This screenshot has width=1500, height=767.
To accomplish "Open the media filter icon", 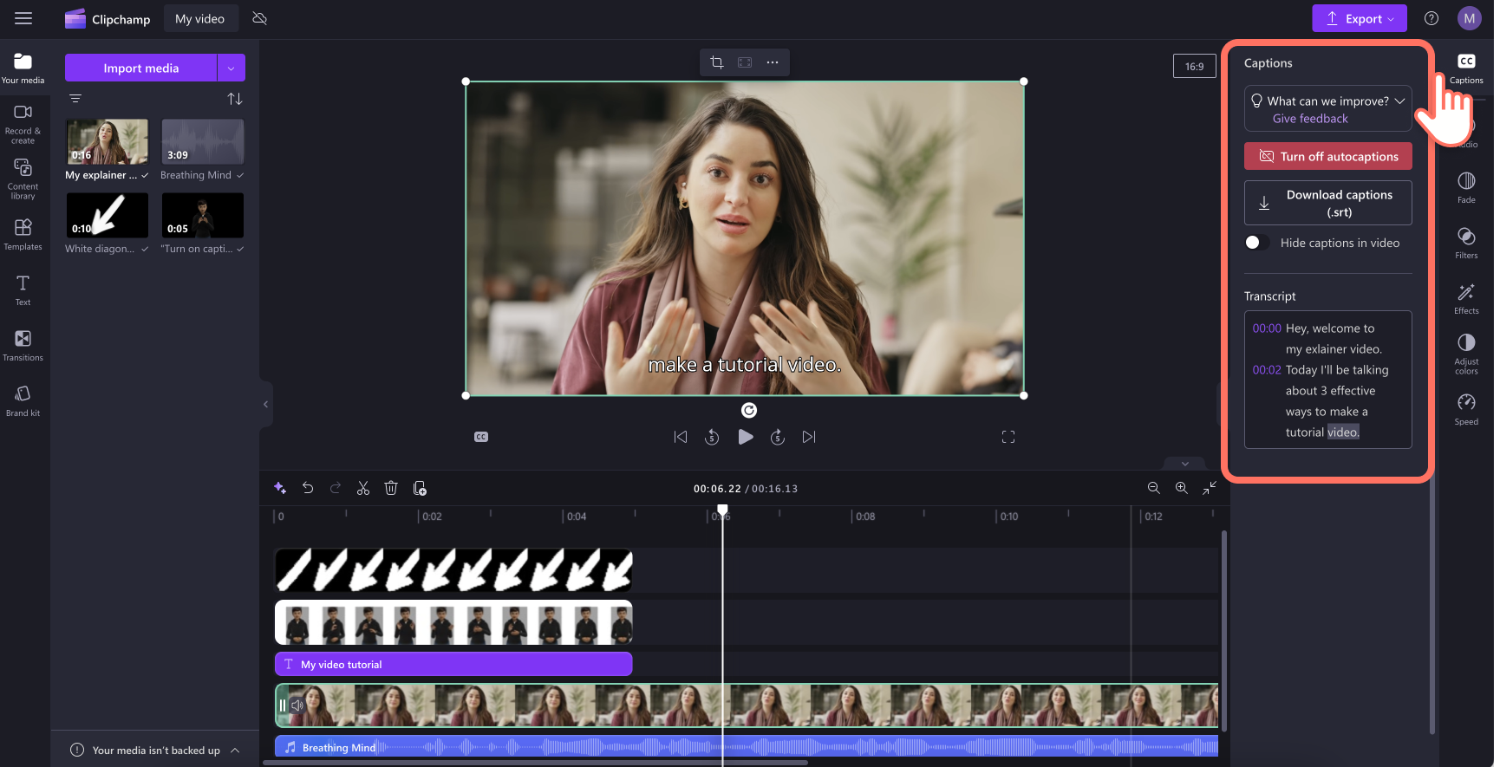I will pyautogui.click(x=75, y=99).
